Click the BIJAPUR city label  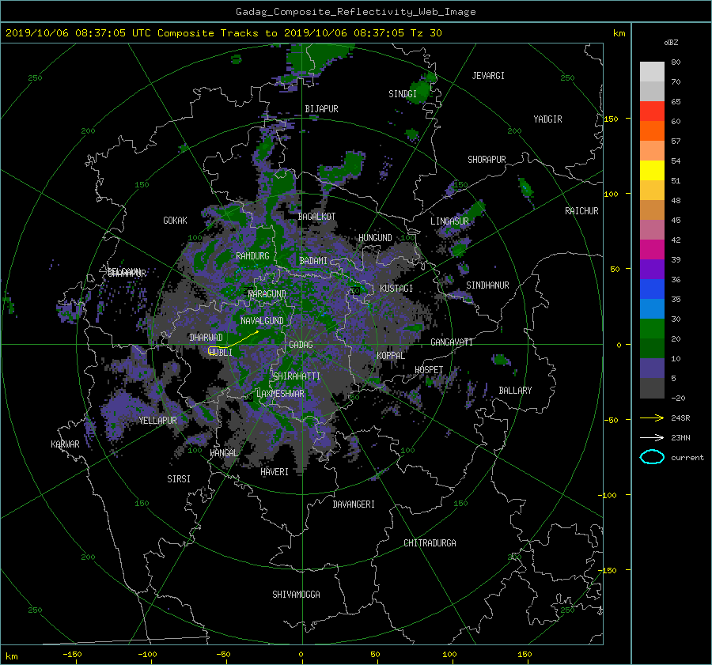321,109
